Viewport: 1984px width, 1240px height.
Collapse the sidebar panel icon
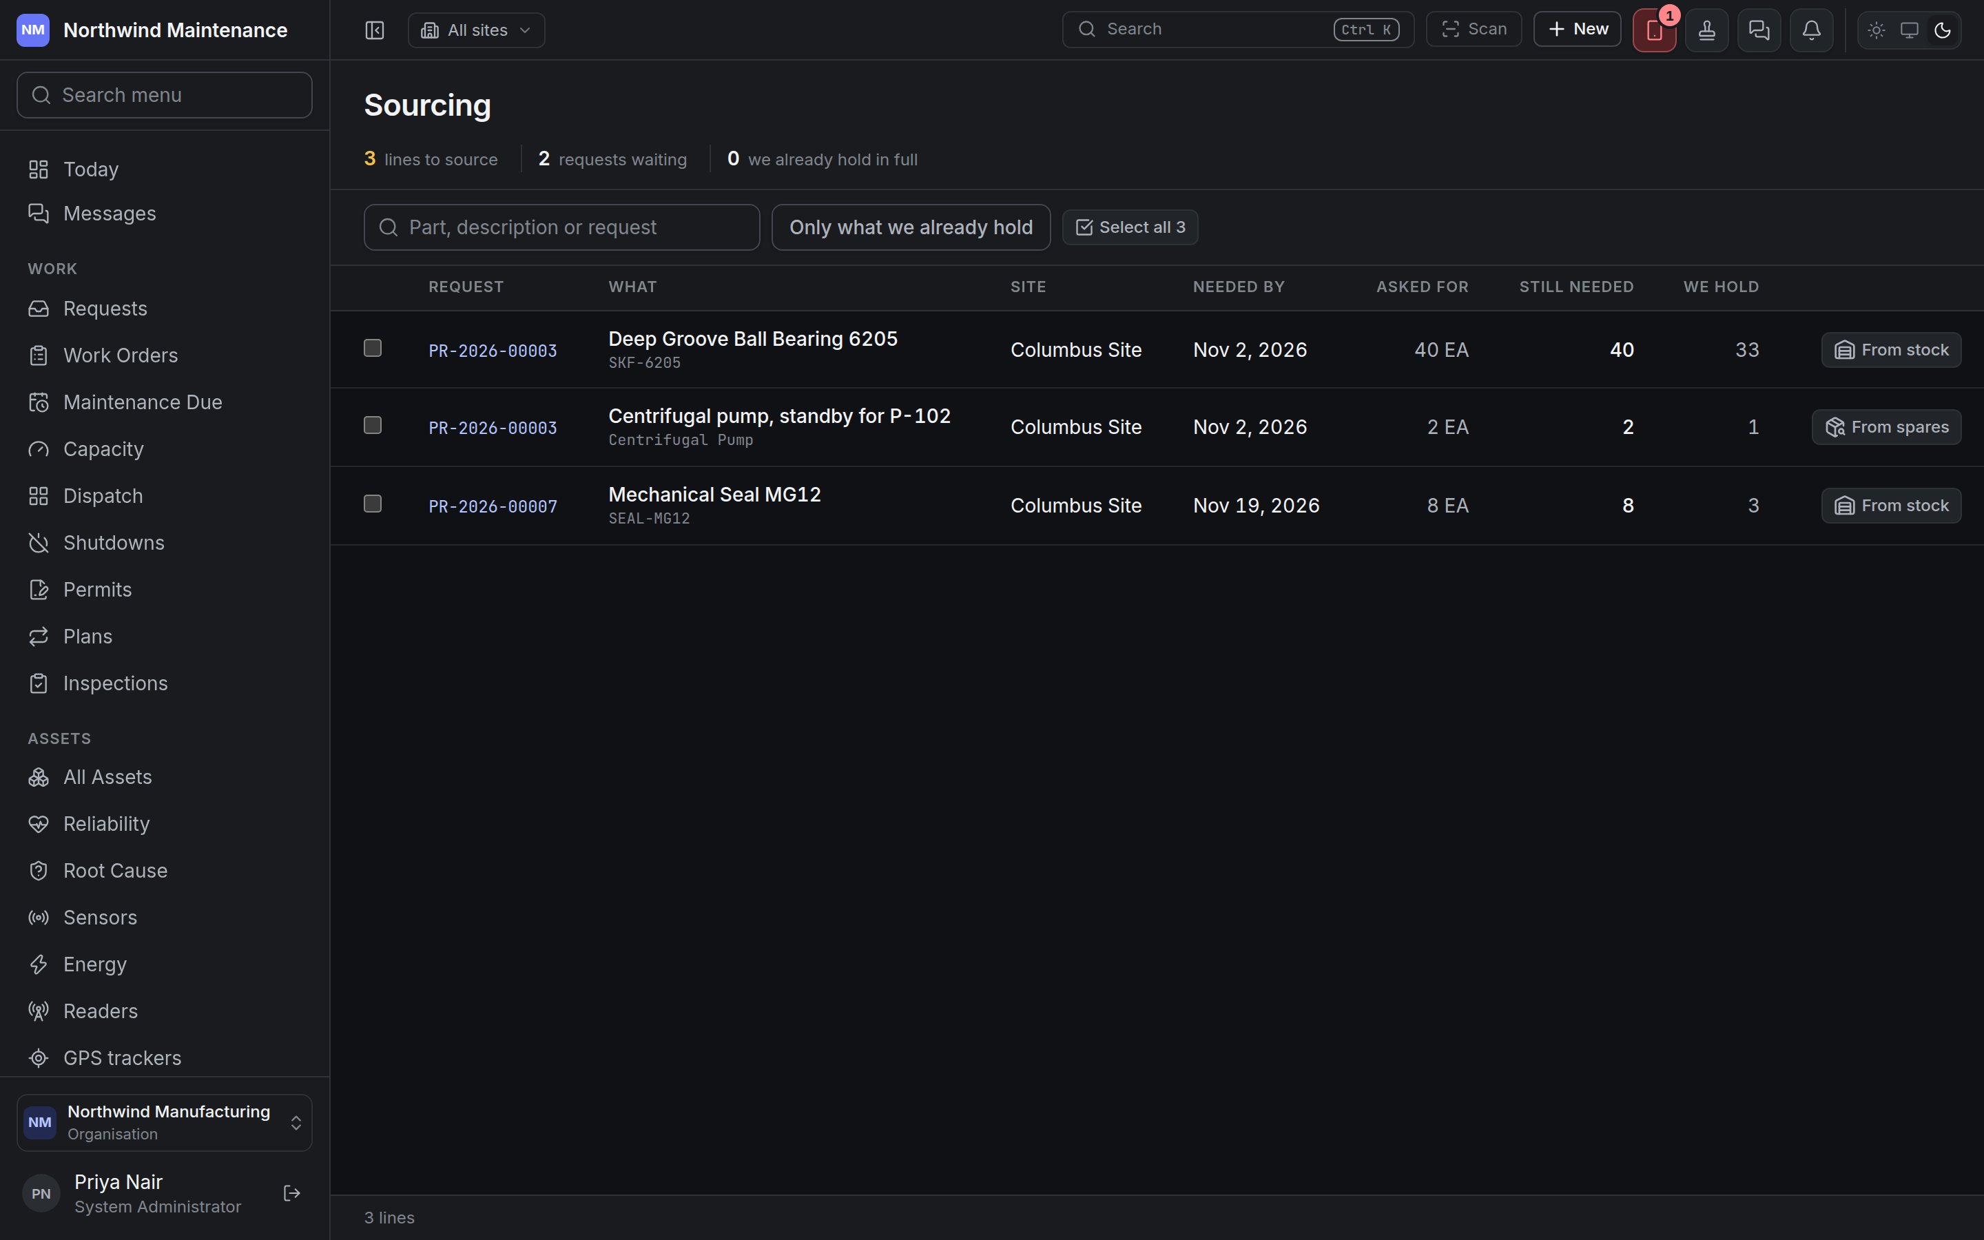pyautogui.click(x=375, y=30)
